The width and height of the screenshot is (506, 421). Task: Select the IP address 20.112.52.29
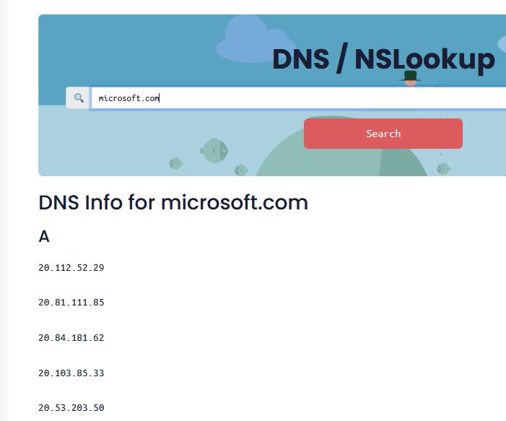(71, 268)
